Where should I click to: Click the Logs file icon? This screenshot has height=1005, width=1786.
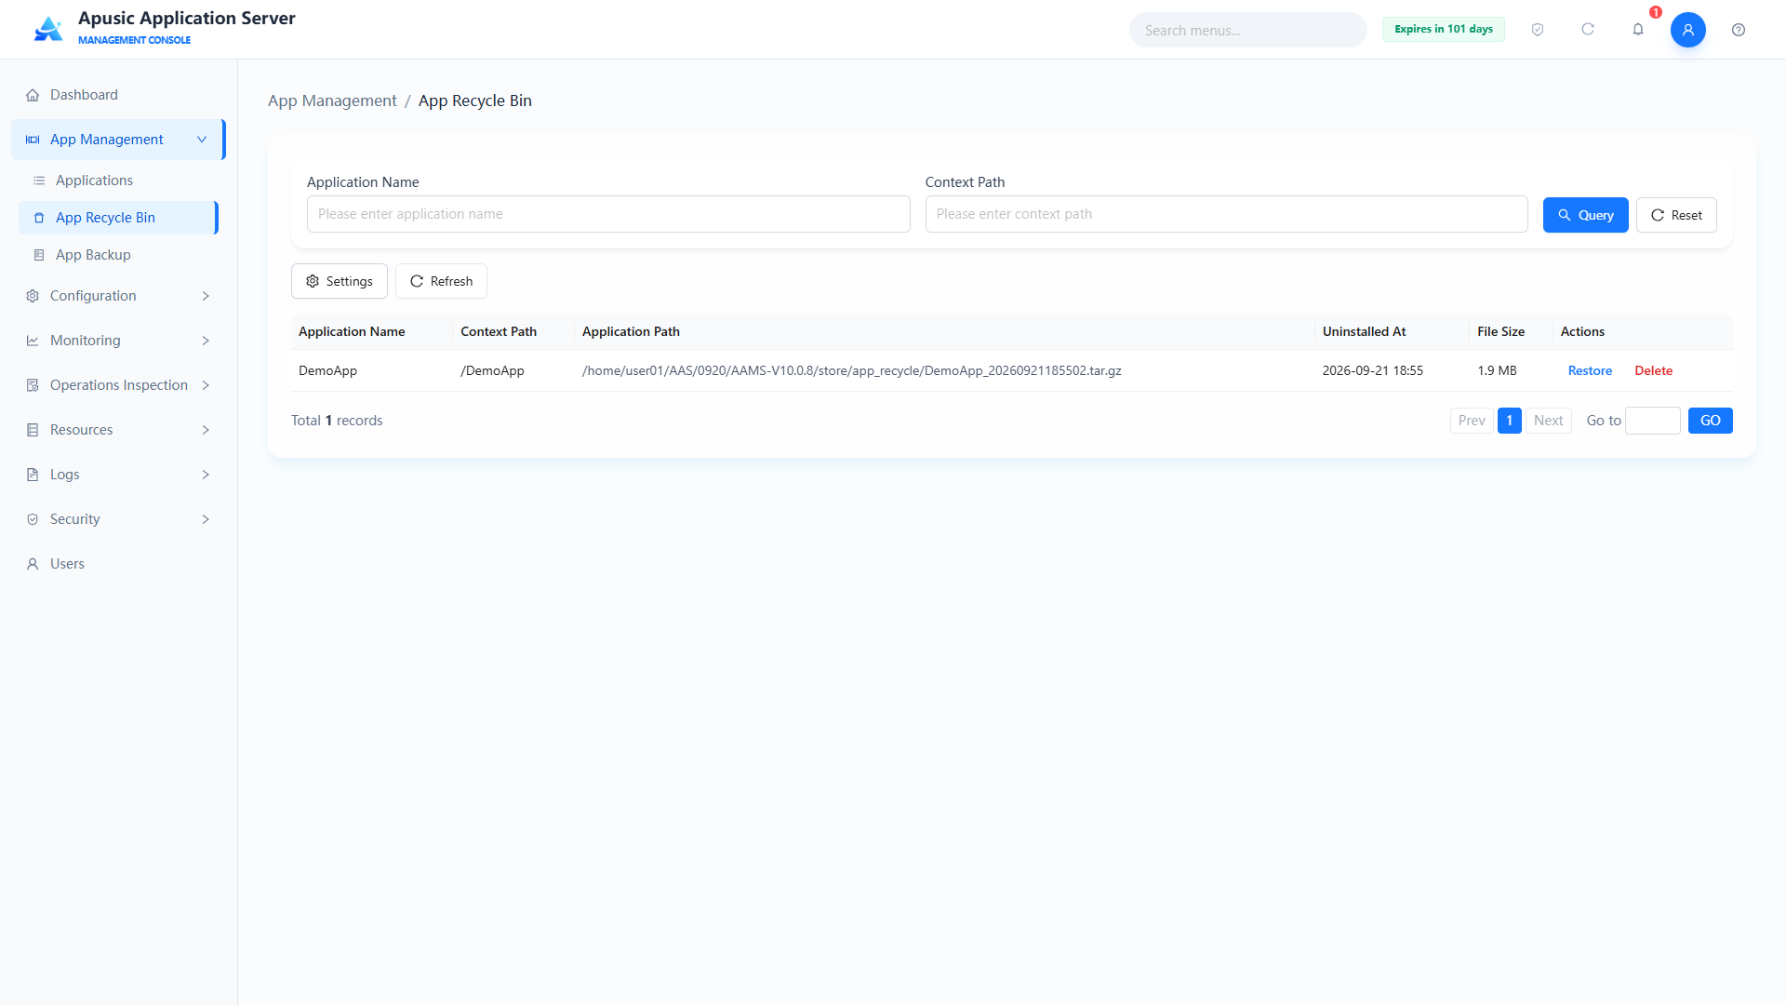pyautogui.click(x=33, y=475)
